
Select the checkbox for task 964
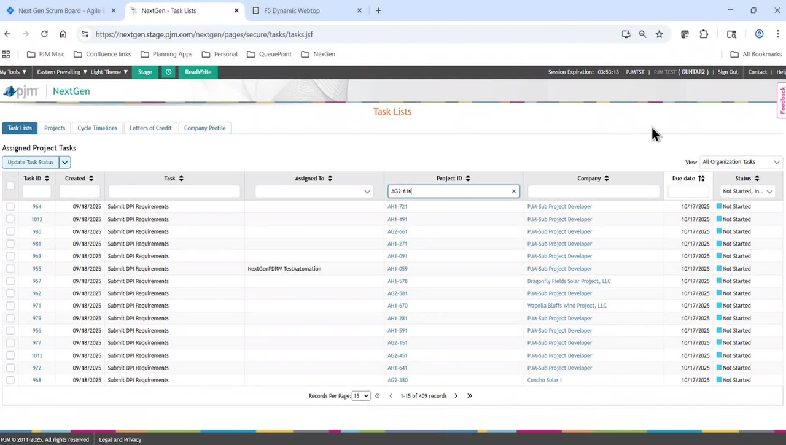(10, 207)
